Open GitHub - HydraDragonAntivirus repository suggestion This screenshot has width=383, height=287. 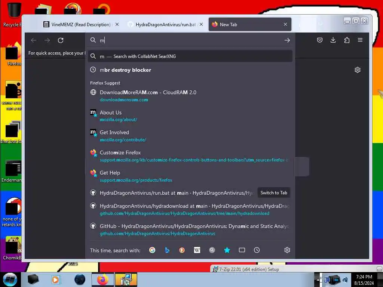[x=190, y=230]
